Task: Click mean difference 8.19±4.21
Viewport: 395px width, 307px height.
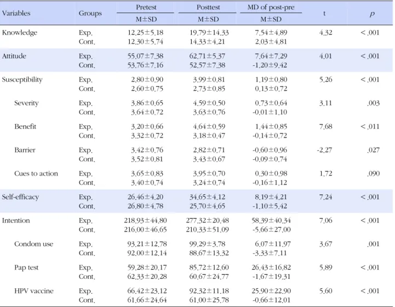Action: 271,197
